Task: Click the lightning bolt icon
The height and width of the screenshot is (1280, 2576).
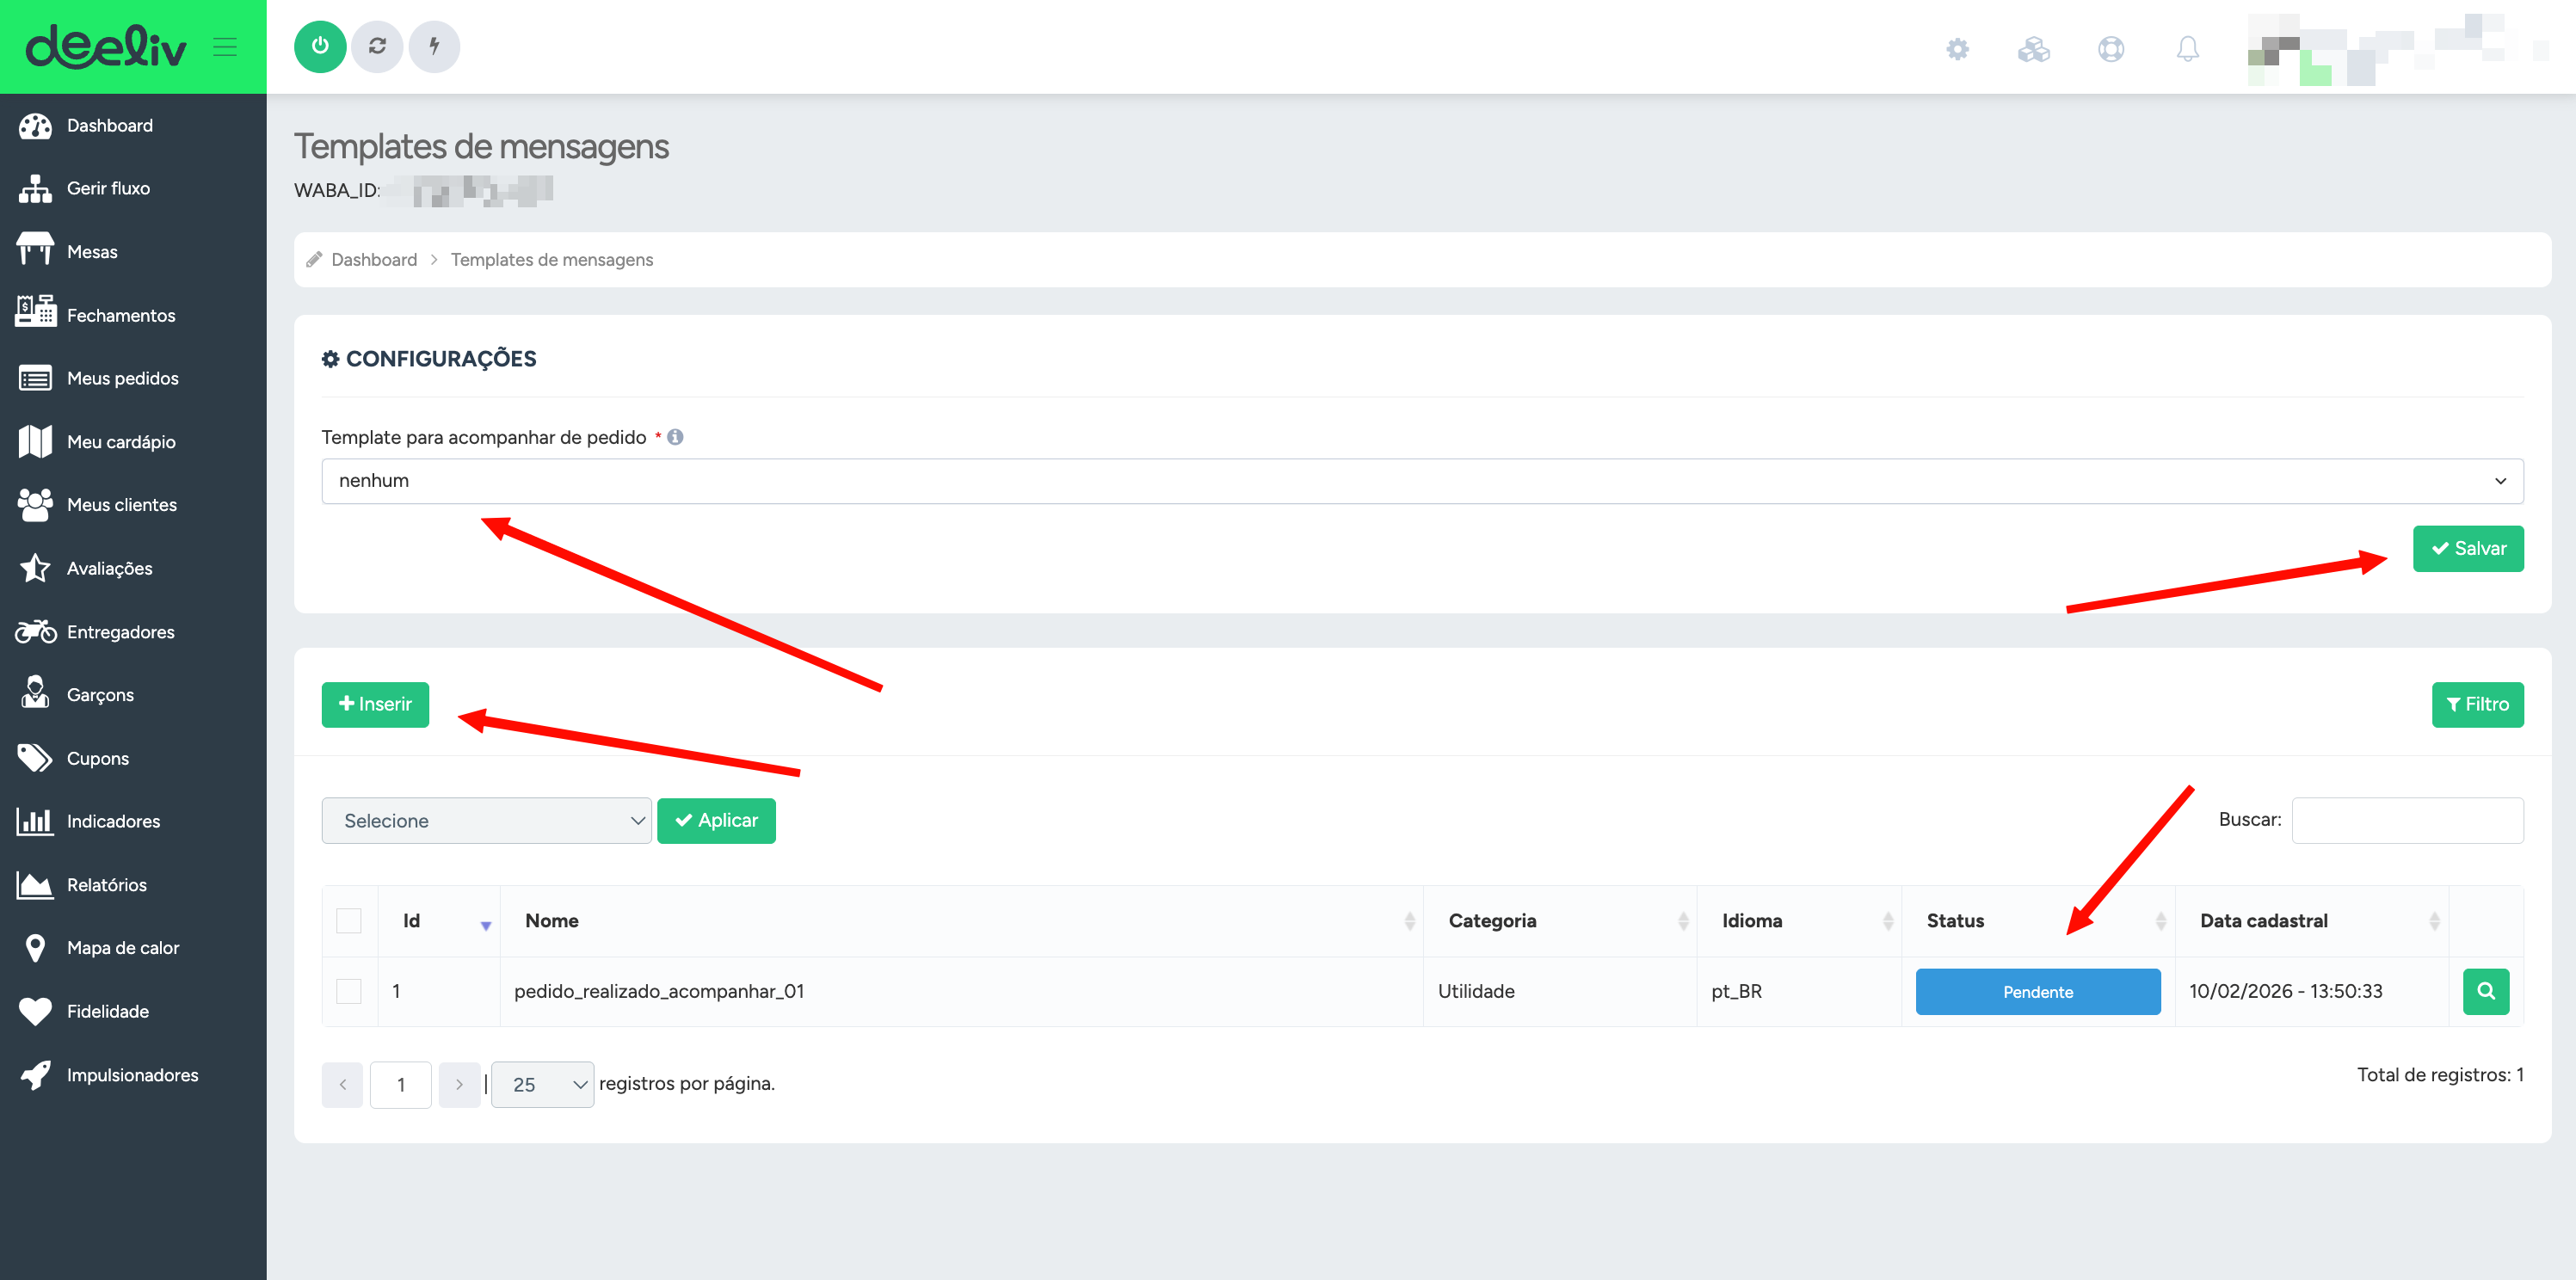Action: point(434,46)
